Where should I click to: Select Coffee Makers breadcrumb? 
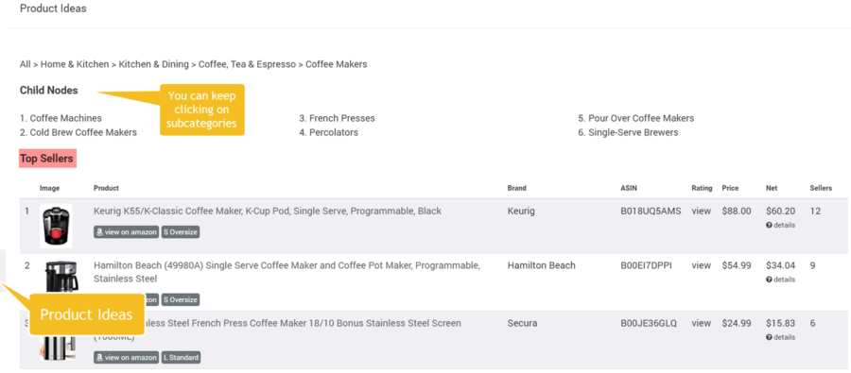click(x=336, y=64)
